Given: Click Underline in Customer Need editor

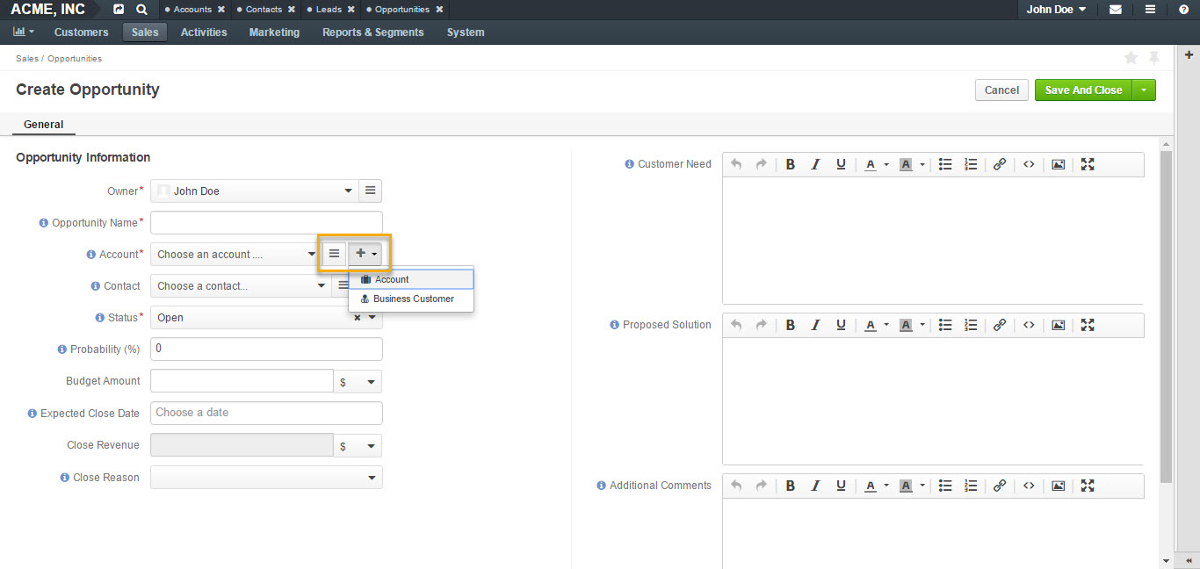Looking at the screenshot, I should (841, 164).
